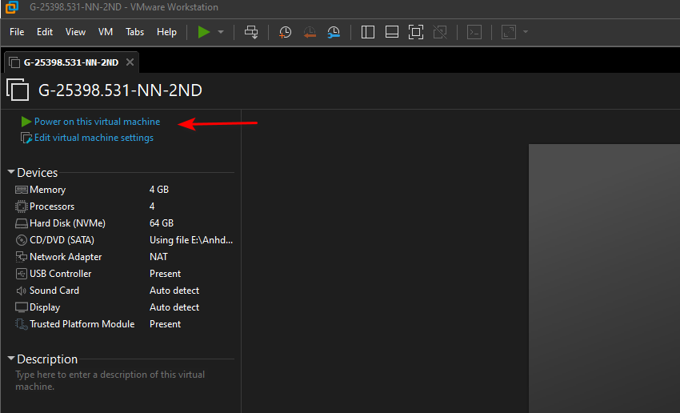The width and height of the screenshot is (680, 413).
Task: Click the Unity mode toolbar icon
Action: [440, 32]
